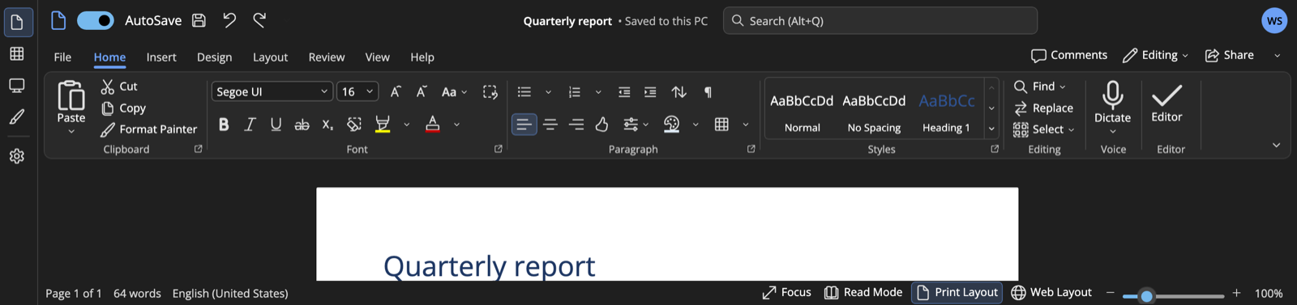Screen dimensions: 1297x305
Task: Open the highlight color dropdown arrow
Action: 406,125
